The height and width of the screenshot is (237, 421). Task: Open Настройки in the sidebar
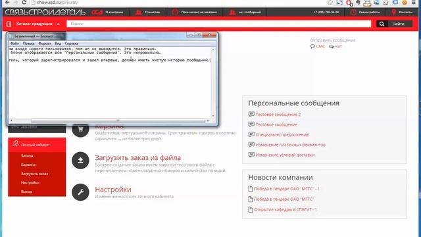(x=30, y=183)
